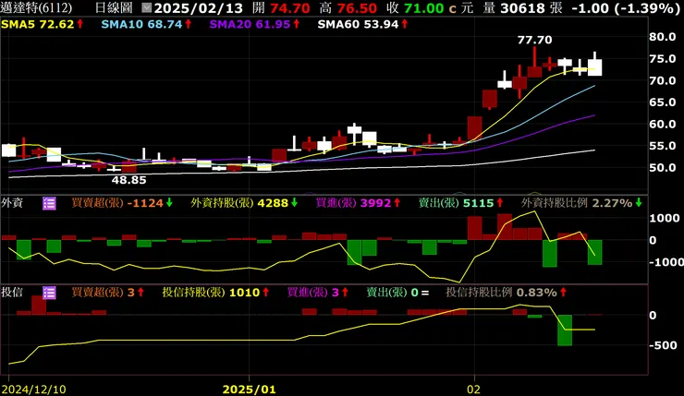
Task: Click the 77.70 high price annotation
Action: click(534, 40)
